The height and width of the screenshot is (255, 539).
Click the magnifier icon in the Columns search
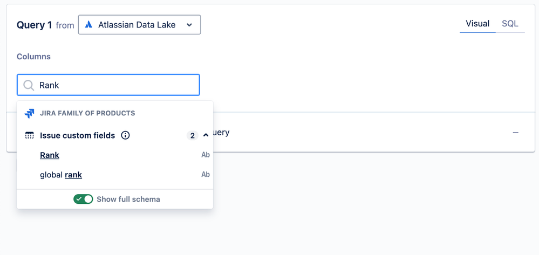[29, 85]
